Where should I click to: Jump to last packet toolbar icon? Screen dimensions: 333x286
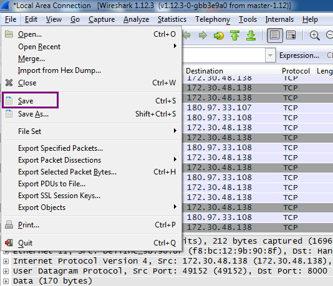[251, 36]
